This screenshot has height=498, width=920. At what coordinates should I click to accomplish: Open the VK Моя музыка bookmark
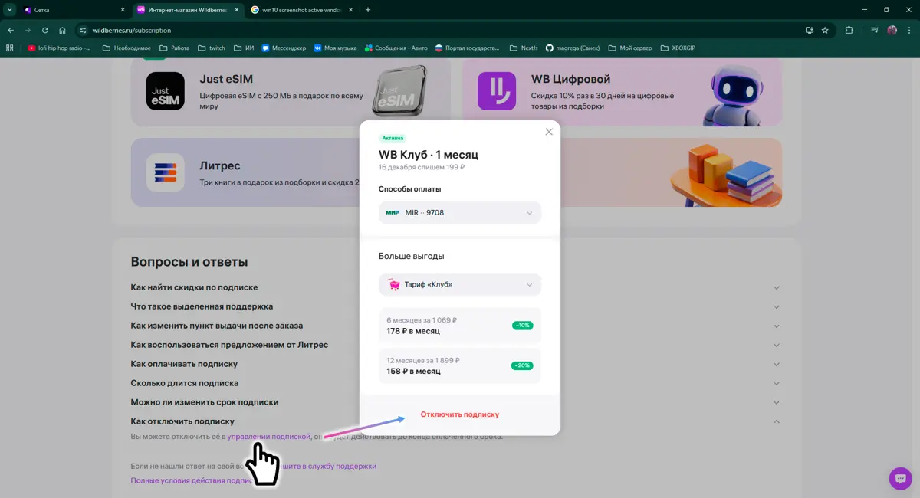coord(335,48)
